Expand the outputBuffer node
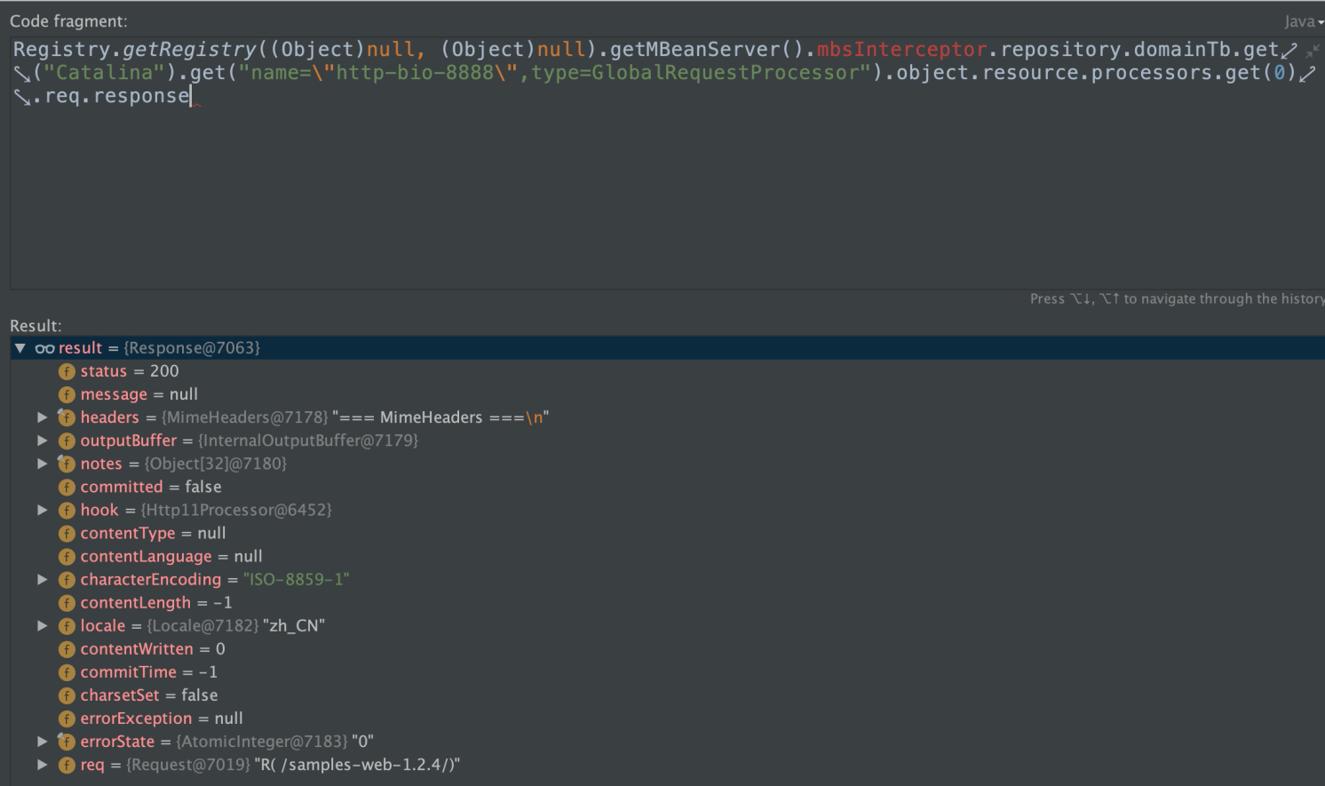 click(x=42, y=441)
